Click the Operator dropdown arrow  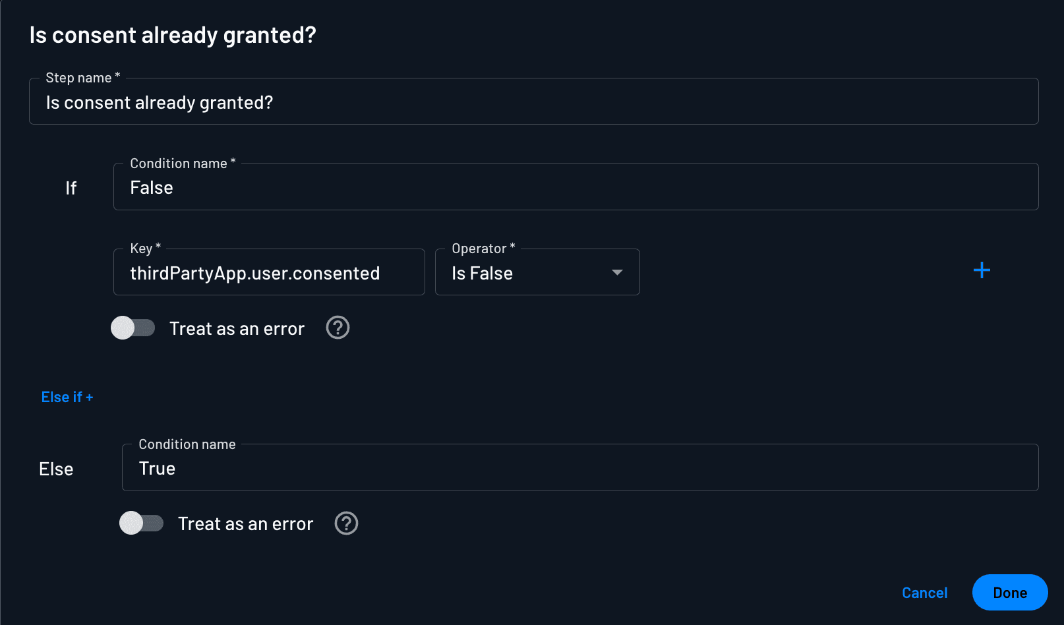point(617,272)
